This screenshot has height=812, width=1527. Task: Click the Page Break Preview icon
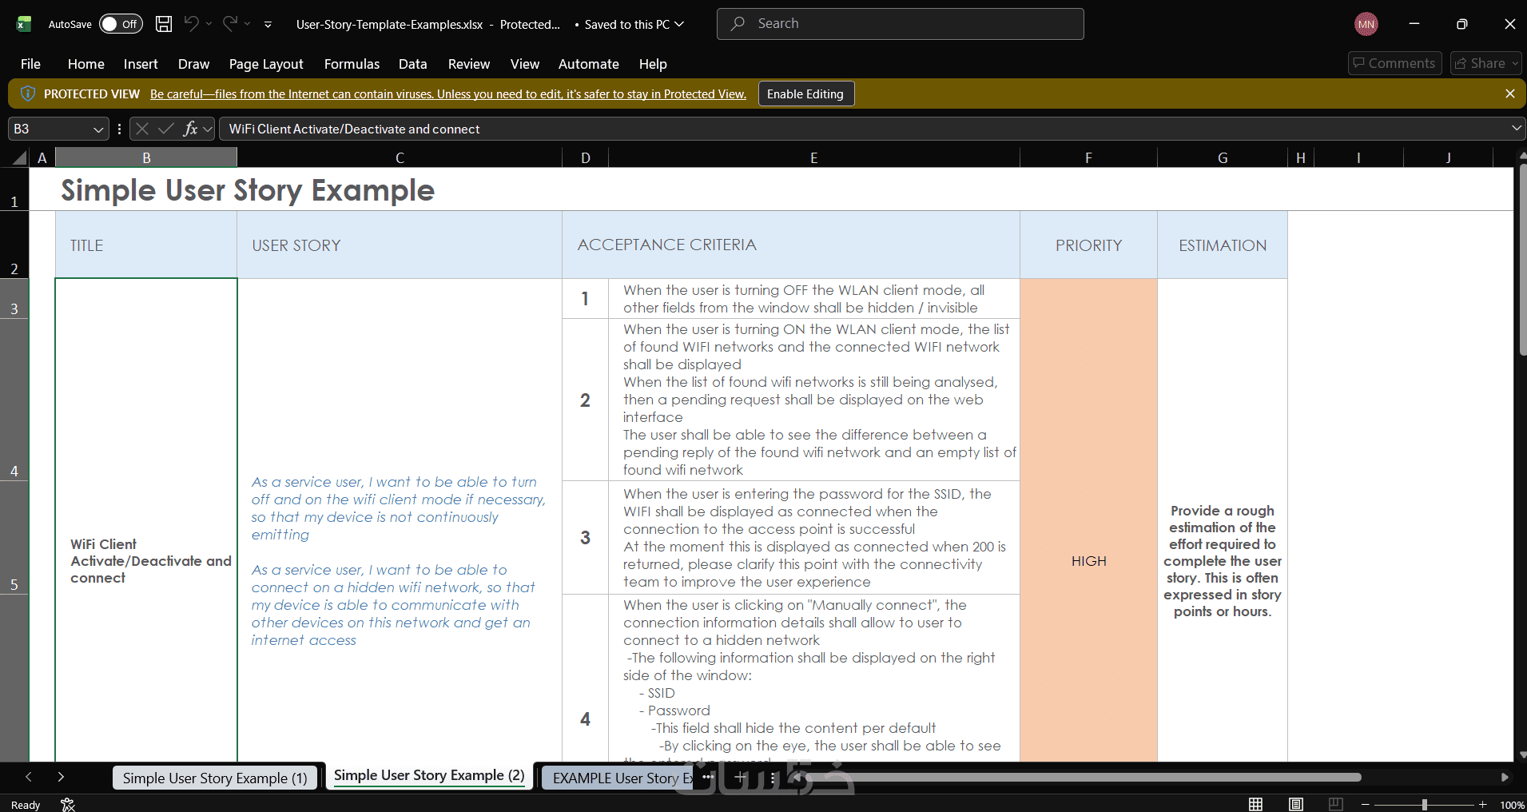1336,804
